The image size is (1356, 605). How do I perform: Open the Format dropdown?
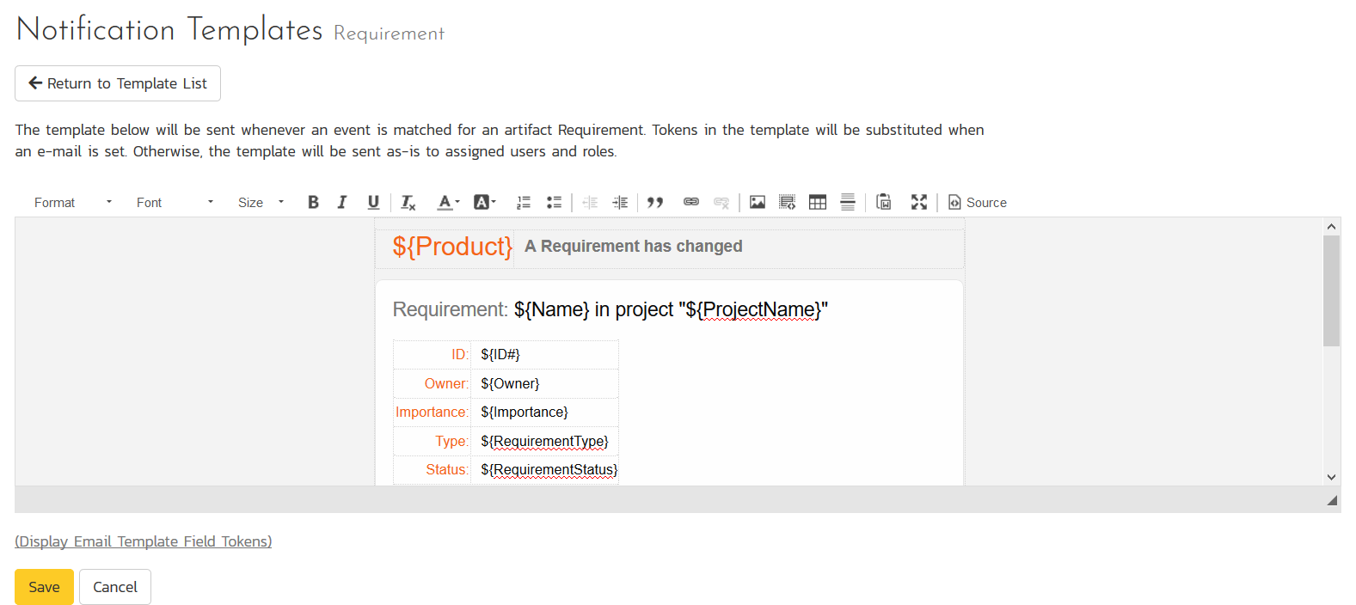coord(73,203)
